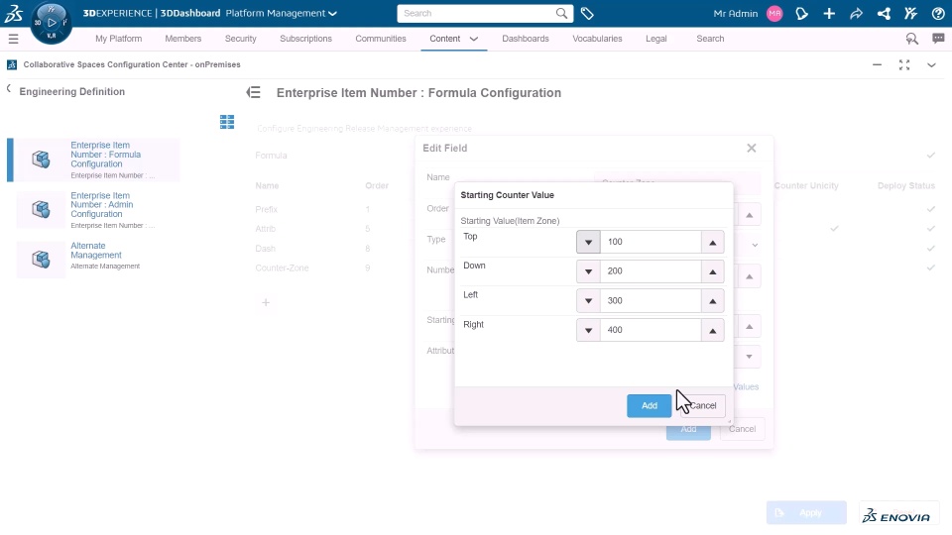The image size is (952, 535).
Task: Click the Left value field showing 300
Action: click(651, 301)
